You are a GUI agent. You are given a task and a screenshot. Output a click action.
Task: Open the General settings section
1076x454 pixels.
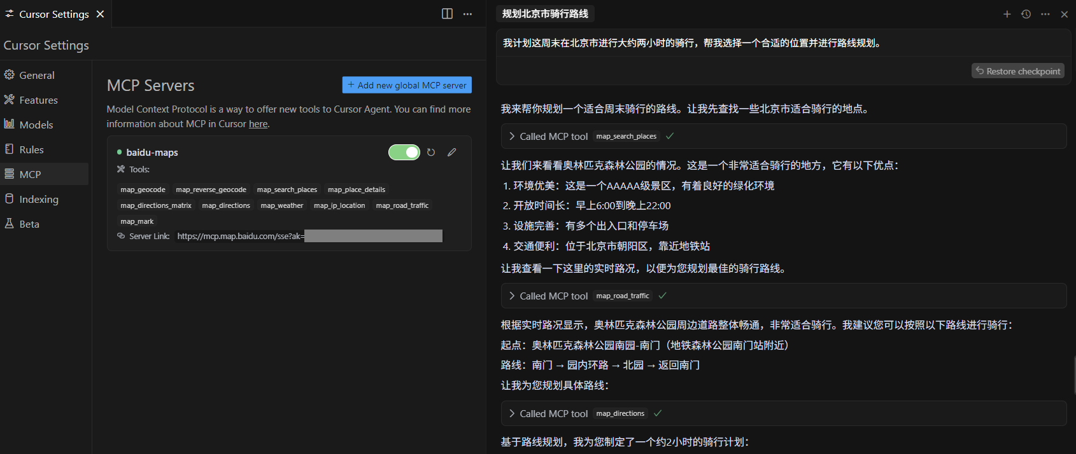click(x=37, y=75)
